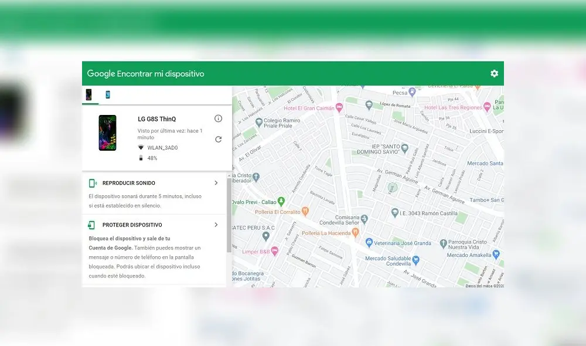Click the Veterinaria José Granda map pin
This screenshot has width=586, height=346.
[369, 242]
